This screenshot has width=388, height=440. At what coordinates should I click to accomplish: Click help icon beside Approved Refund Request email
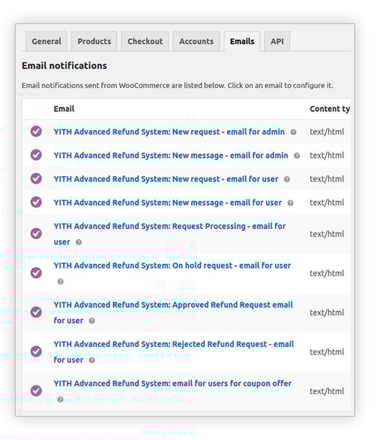tap(92, 321)
